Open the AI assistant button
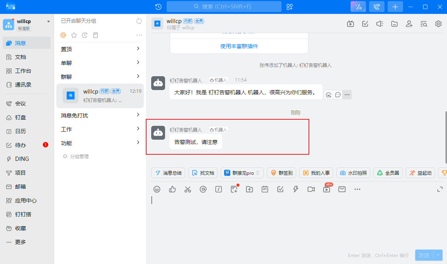Viewport: 447px width, 264px height. pos(358,7)
